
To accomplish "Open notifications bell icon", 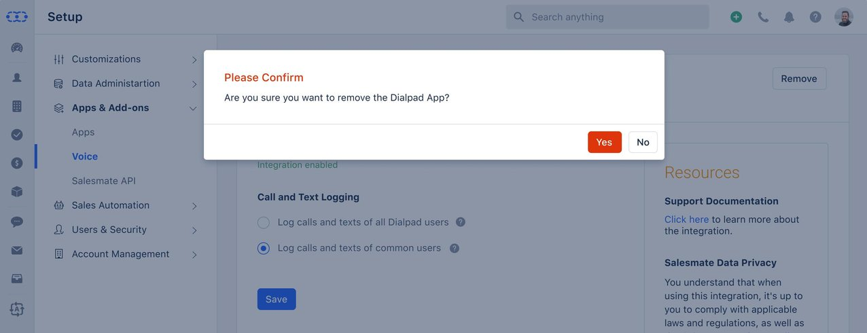I will pyautogui.click(x=789, y=17).
